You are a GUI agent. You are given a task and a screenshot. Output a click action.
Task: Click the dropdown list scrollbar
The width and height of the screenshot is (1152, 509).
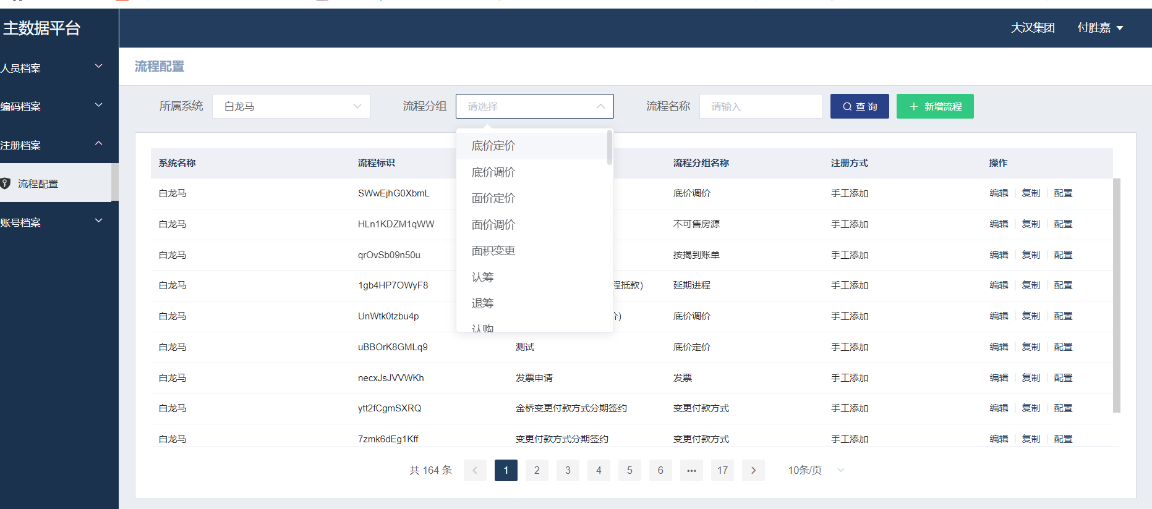click(x=610, y=147)
